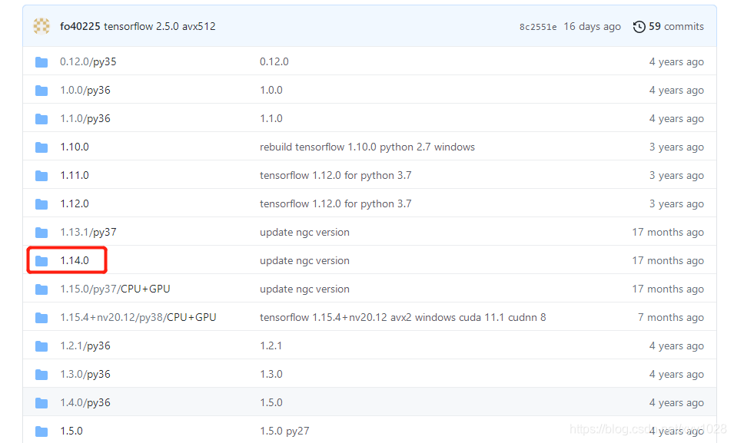Viewport: 734px width, 443px height.
Task: Click the fo40225 author name
Action: [x=80, y=26]
